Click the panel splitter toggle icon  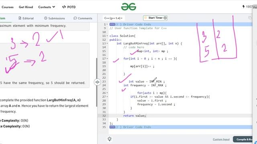click(x=97, y=82)
